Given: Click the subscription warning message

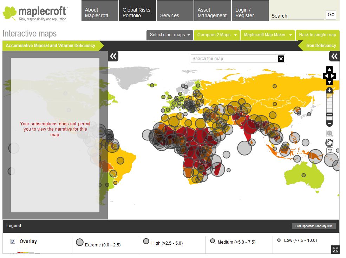Looking at the screenshot, I should [x=55, y=129].
